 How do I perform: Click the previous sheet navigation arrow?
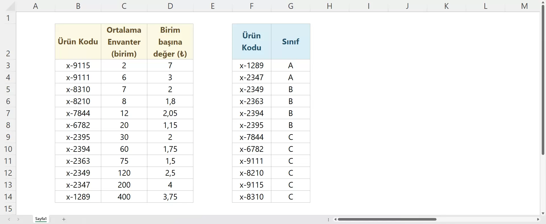click(x=9, y=219)
